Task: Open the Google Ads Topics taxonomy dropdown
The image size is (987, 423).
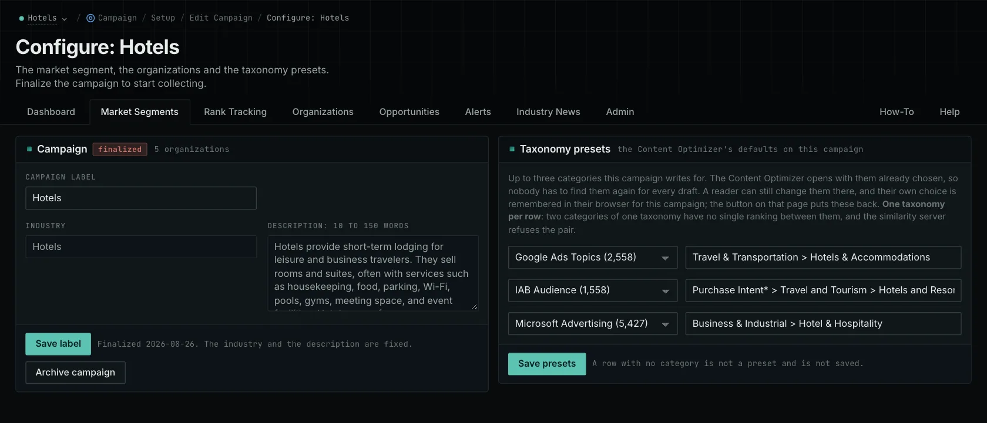Action: 593,258
